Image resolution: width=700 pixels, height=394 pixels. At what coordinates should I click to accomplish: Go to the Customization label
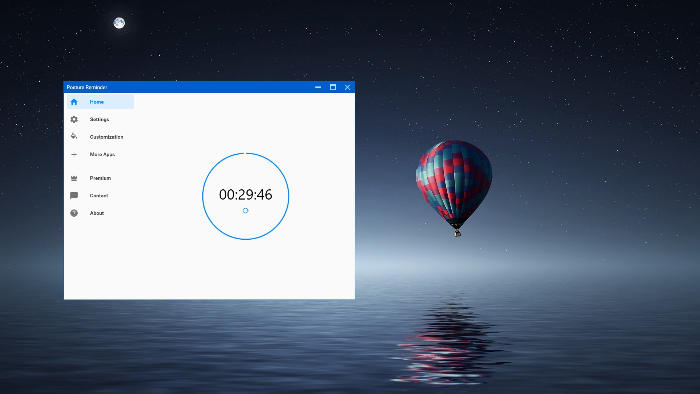(x=106, y=137)
